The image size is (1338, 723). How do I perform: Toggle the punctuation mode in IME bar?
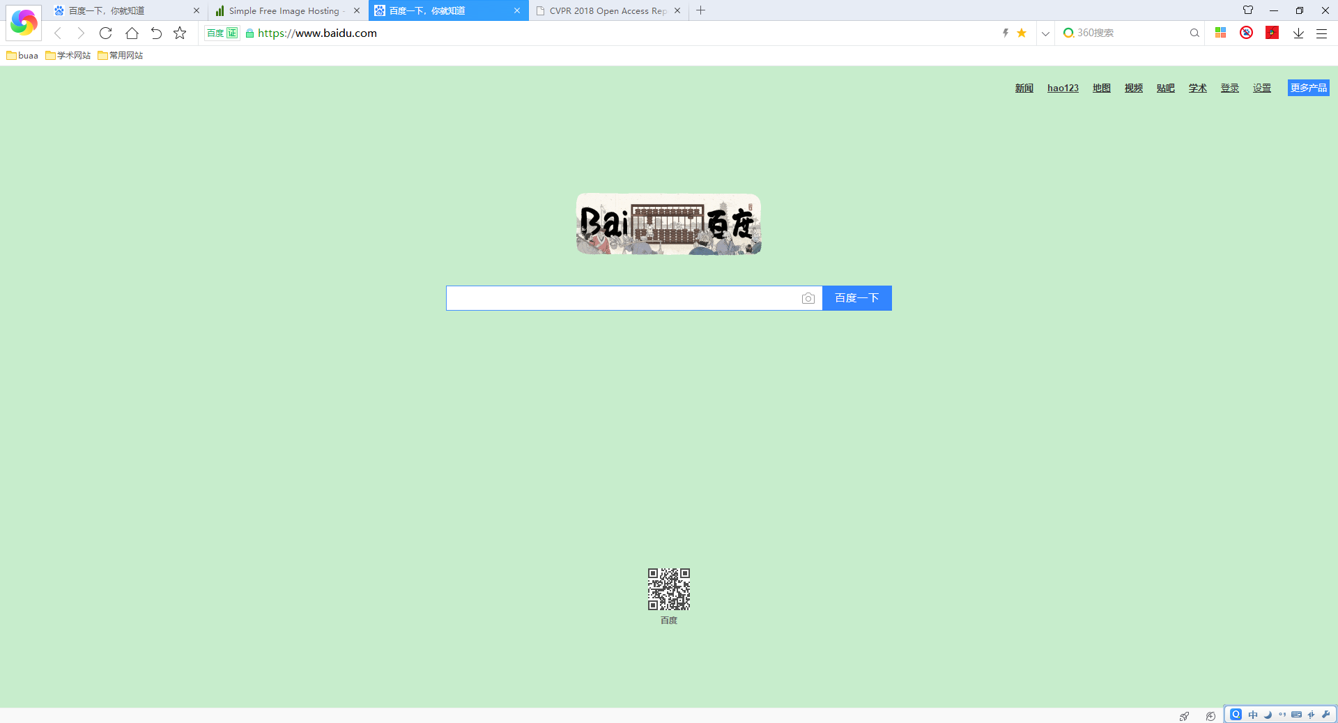pyautogui.click(x=1282, y=715)
